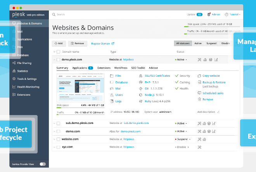
Task: Click statistics icon in website.com row
Action: click(x=204, y=139)
